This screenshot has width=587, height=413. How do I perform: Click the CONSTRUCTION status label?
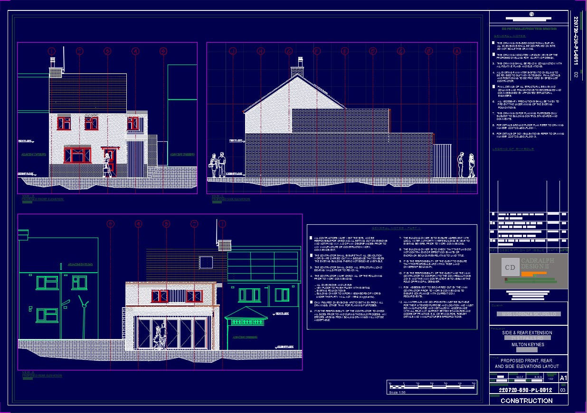(x=526, y=401)
